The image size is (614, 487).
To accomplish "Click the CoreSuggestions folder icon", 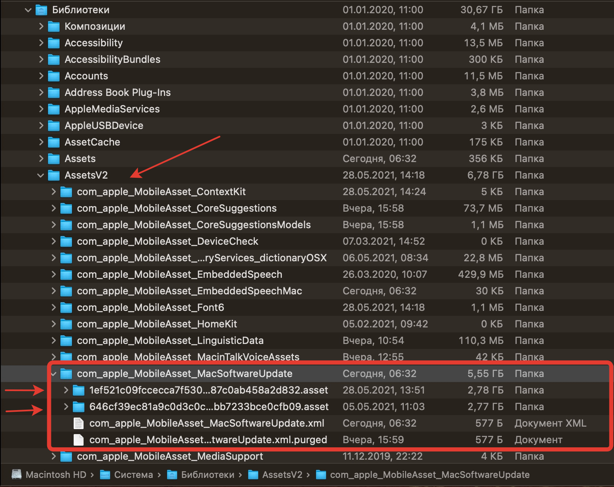I will click(x=66, y=208).
